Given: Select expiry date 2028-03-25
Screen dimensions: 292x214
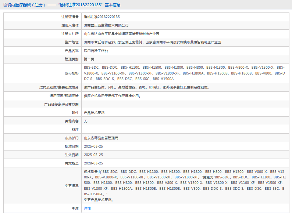Looking at the screenshot, I should pos(93,163).
